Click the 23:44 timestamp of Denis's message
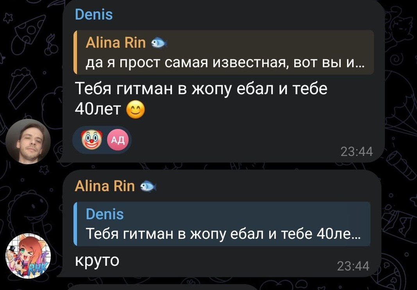The width and height of the screenshot is (417, 290). 357,152
